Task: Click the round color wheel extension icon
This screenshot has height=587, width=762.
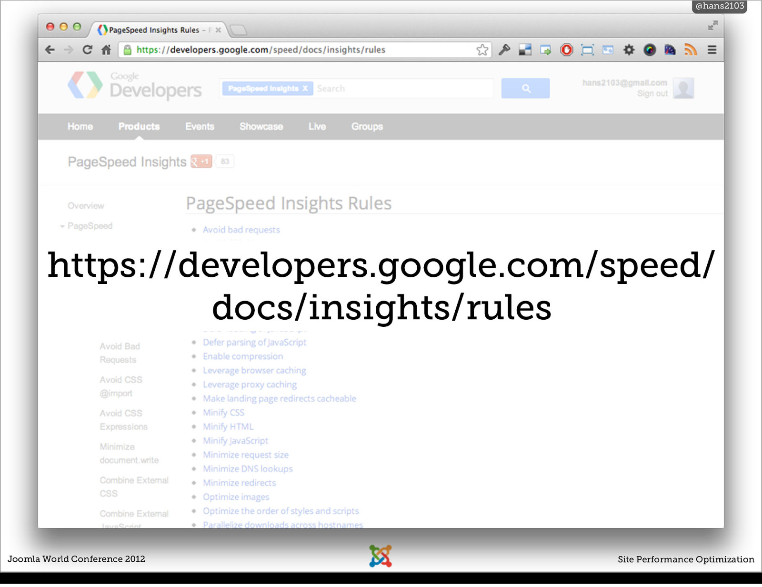Action: [650, 50]
